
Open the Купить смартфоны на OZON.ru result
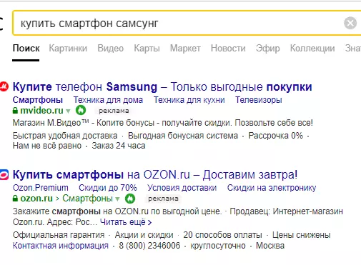click(x=155, y=175)
